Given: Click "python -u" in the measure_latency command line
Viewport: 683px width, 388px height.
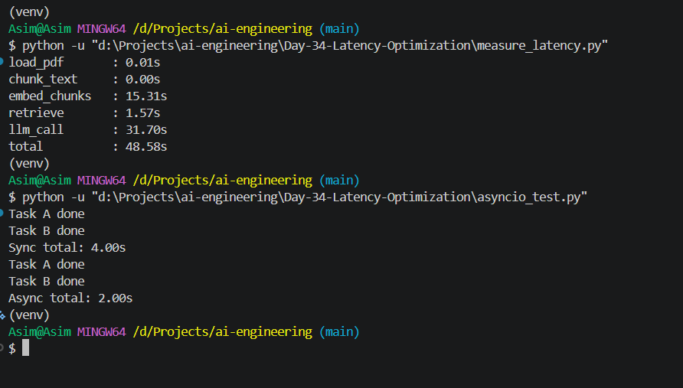Looking at the screenshot, I should (54, 46).
